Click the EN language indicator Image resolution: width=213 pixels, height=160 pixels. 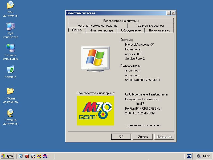(x=189, y=156)
